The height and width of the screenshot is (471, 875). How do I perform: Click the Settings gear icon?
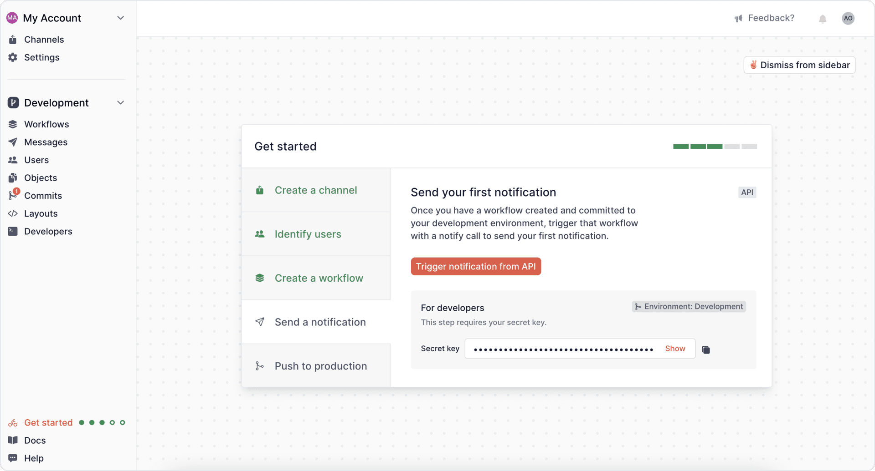[13, 57]
